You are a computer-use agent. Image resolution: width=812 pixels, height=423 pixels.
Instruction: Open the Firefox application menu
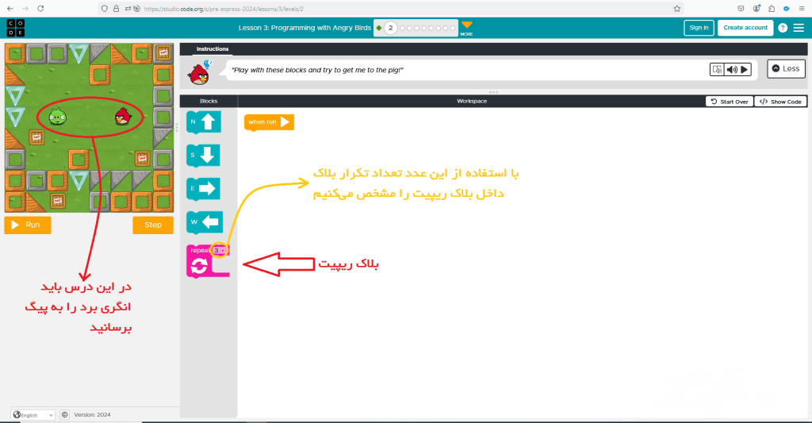(x=802, y=9)
